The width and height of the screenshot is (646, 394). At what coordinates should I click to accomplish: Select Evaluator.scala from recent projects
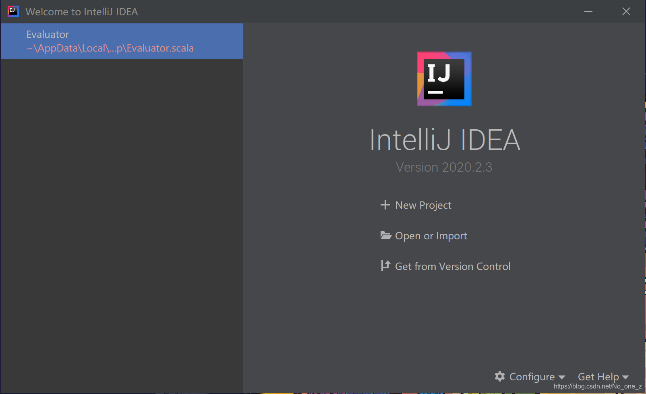coord(110,48)
